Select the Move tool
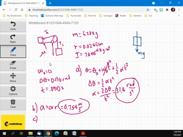 pos(13,78)
